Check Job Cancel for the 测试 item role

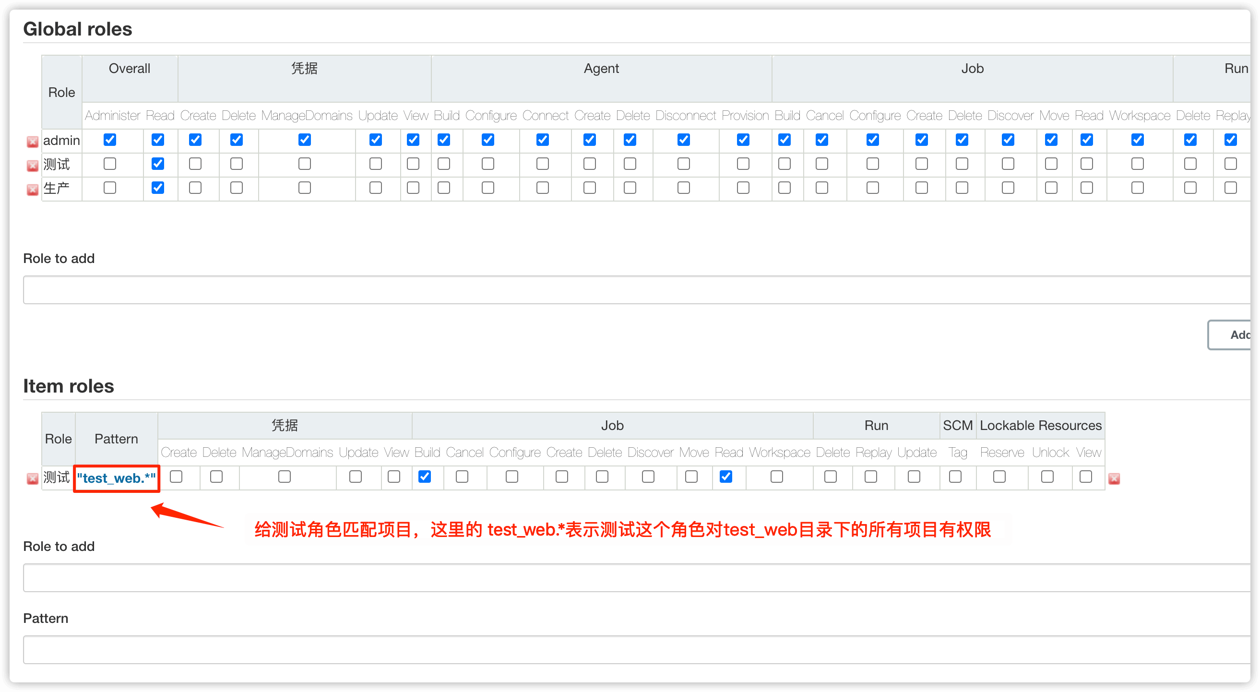pos(462,477)
